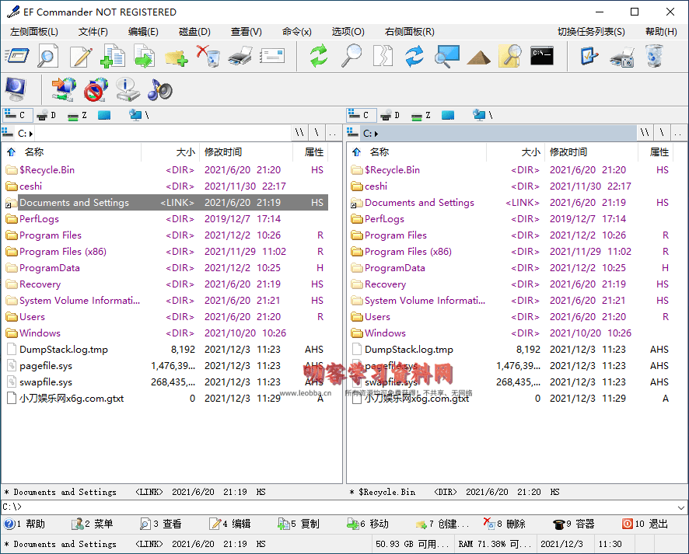Select DumpStack.log.tmp in right panel
Screen dimensions: 689x554
[x=512, y=350]
